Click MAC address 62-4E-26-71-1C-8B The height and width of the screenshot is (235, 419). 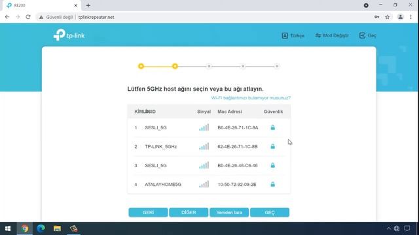tap(238, 146)
